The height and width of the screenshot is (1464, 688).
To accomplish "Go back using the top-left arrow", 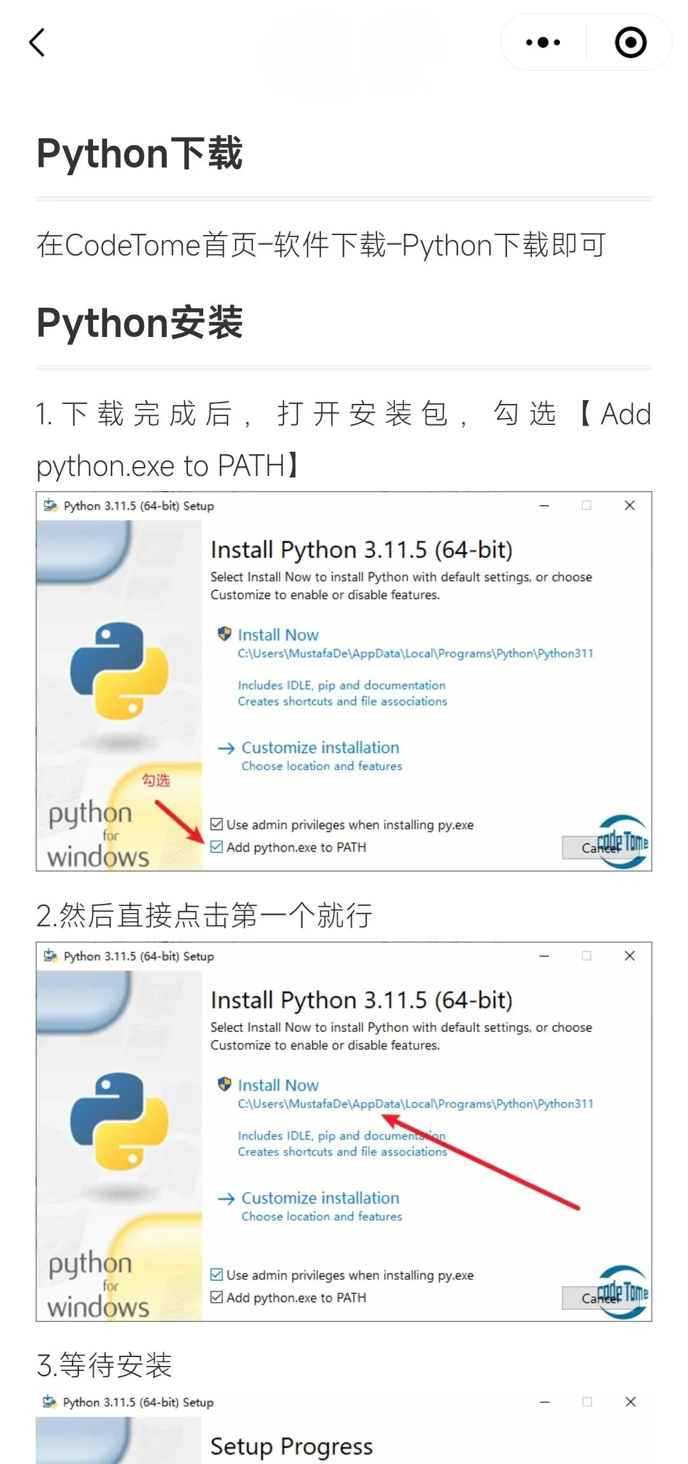I will click(x=37, y=43).
